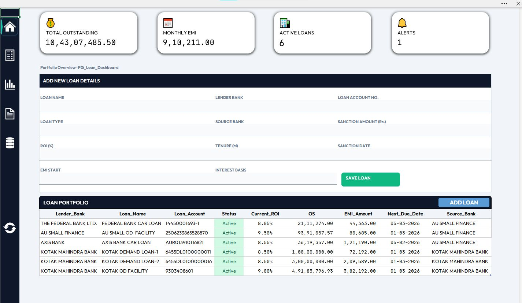Open the three-dot menu at top right

point(504,3)
